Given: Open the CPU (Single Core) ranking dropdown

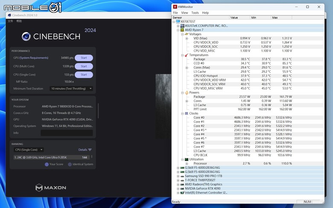Looking at the screenshot, I should (29, 150).
